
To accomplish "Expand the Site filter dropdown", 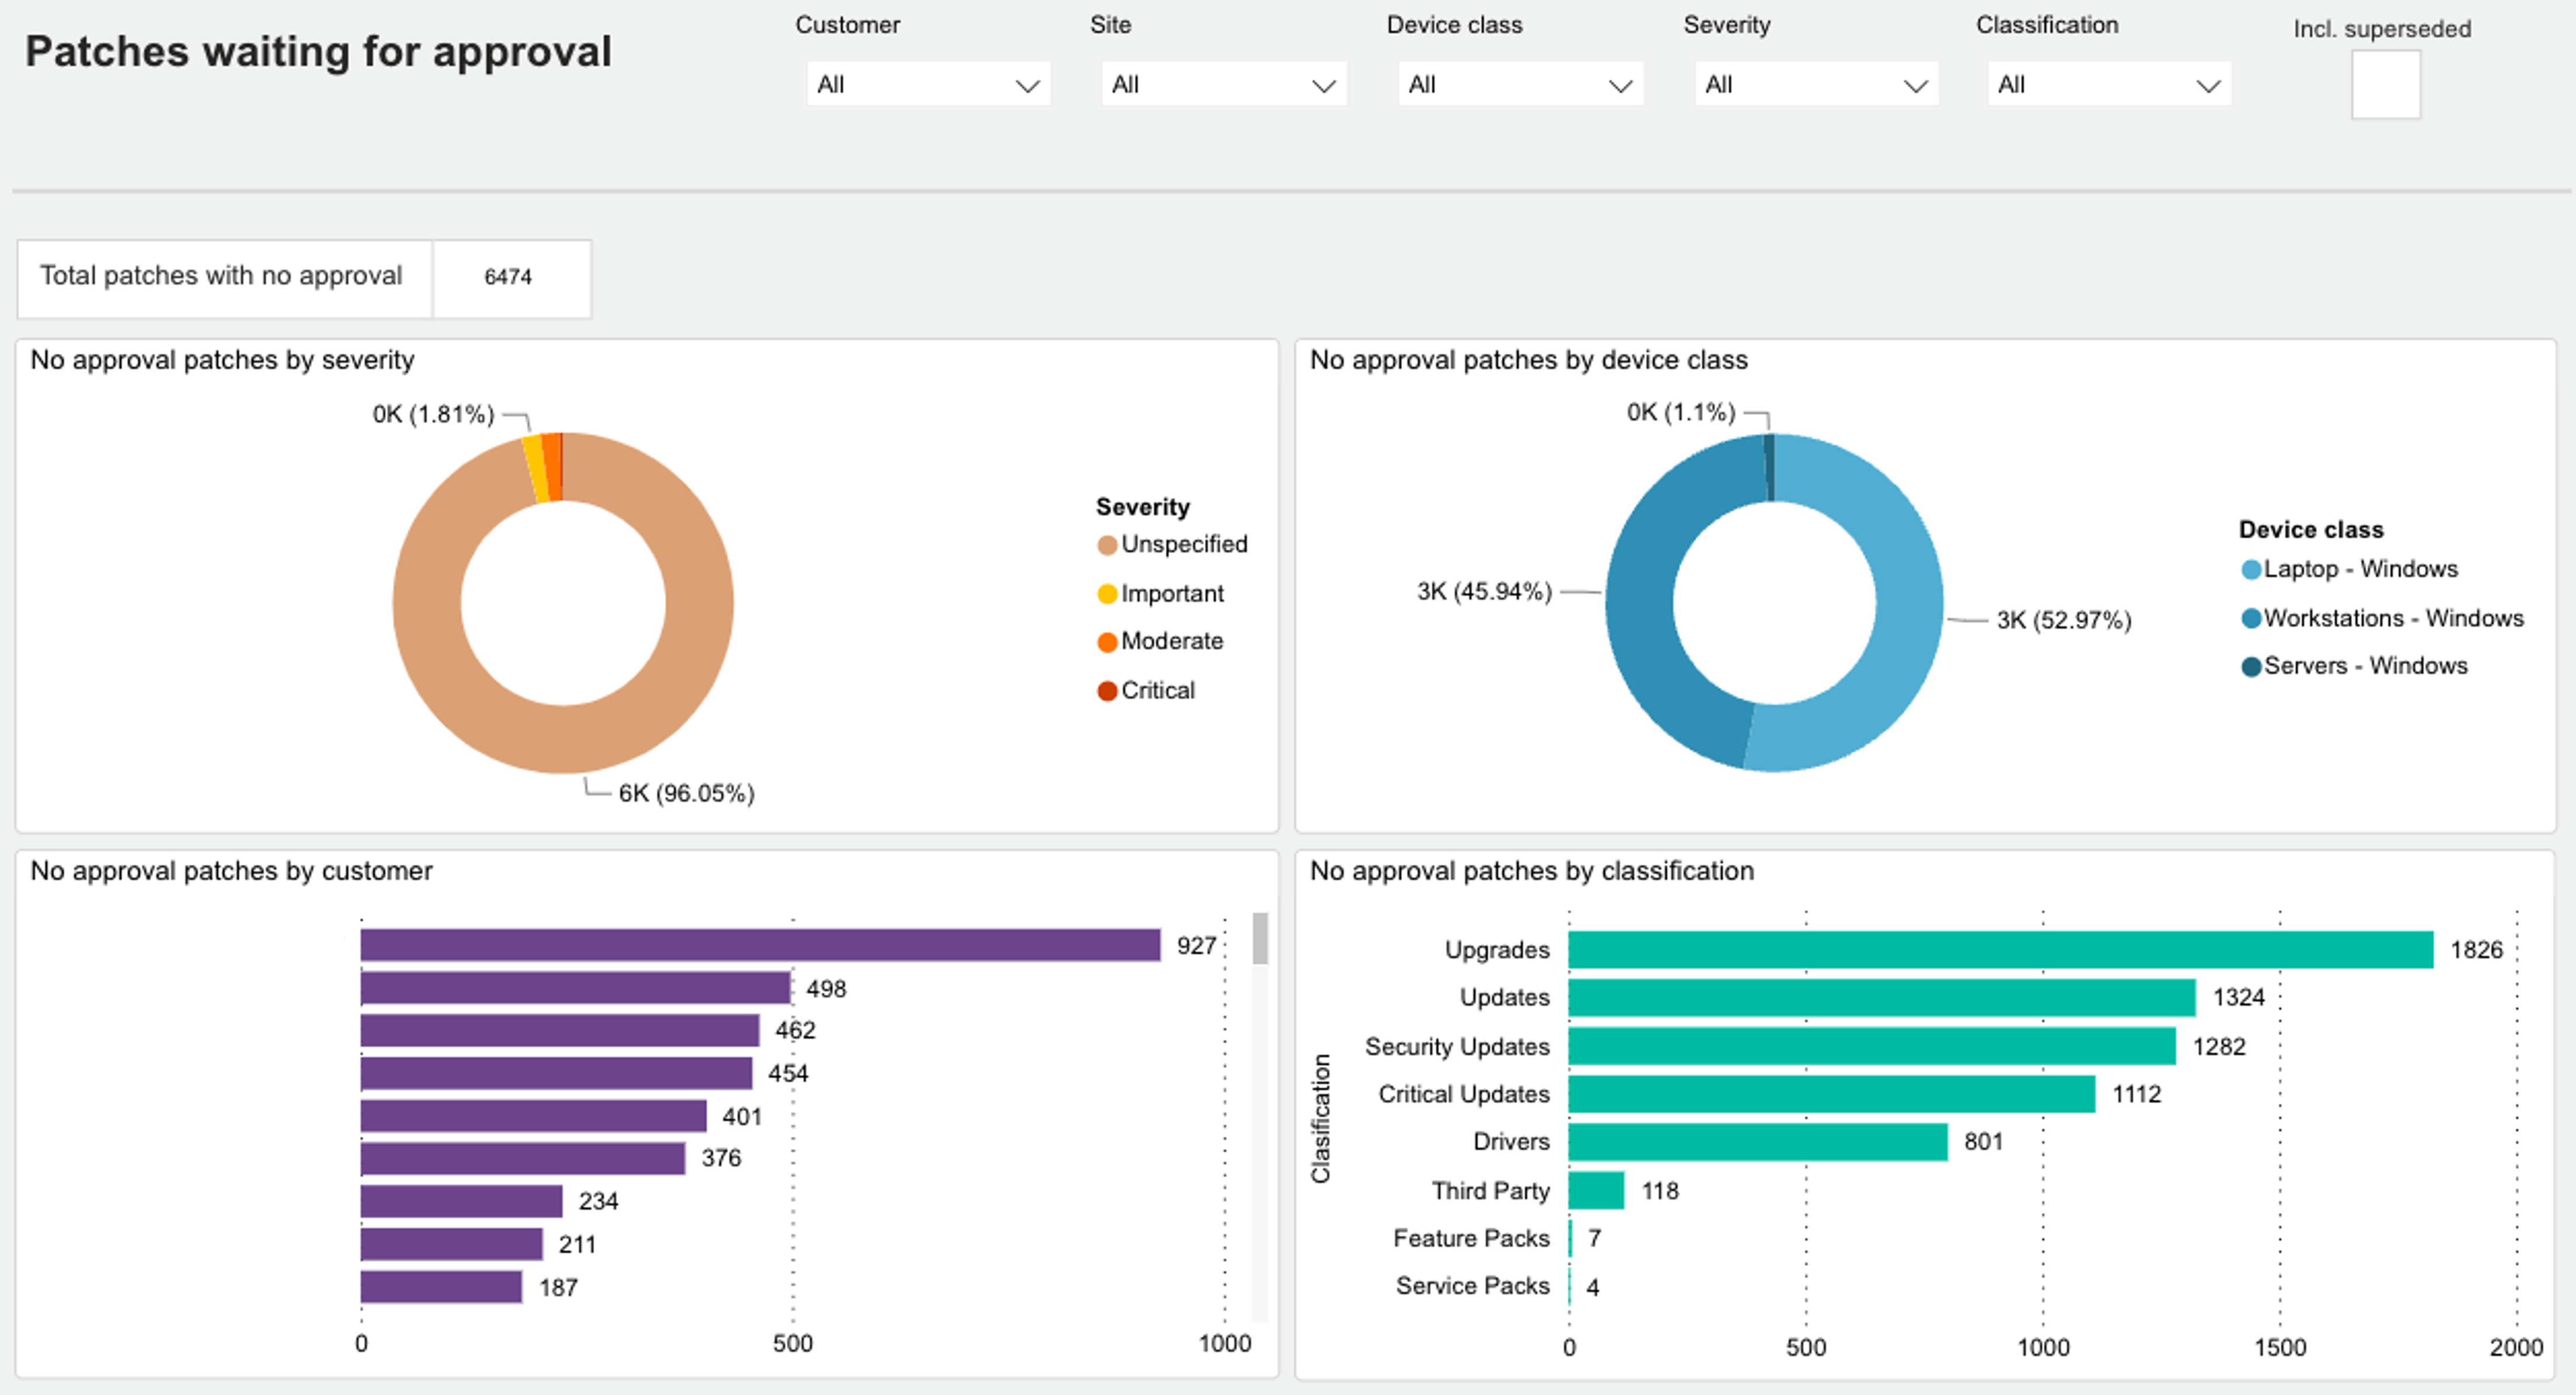I will [x=1223, y=85].
